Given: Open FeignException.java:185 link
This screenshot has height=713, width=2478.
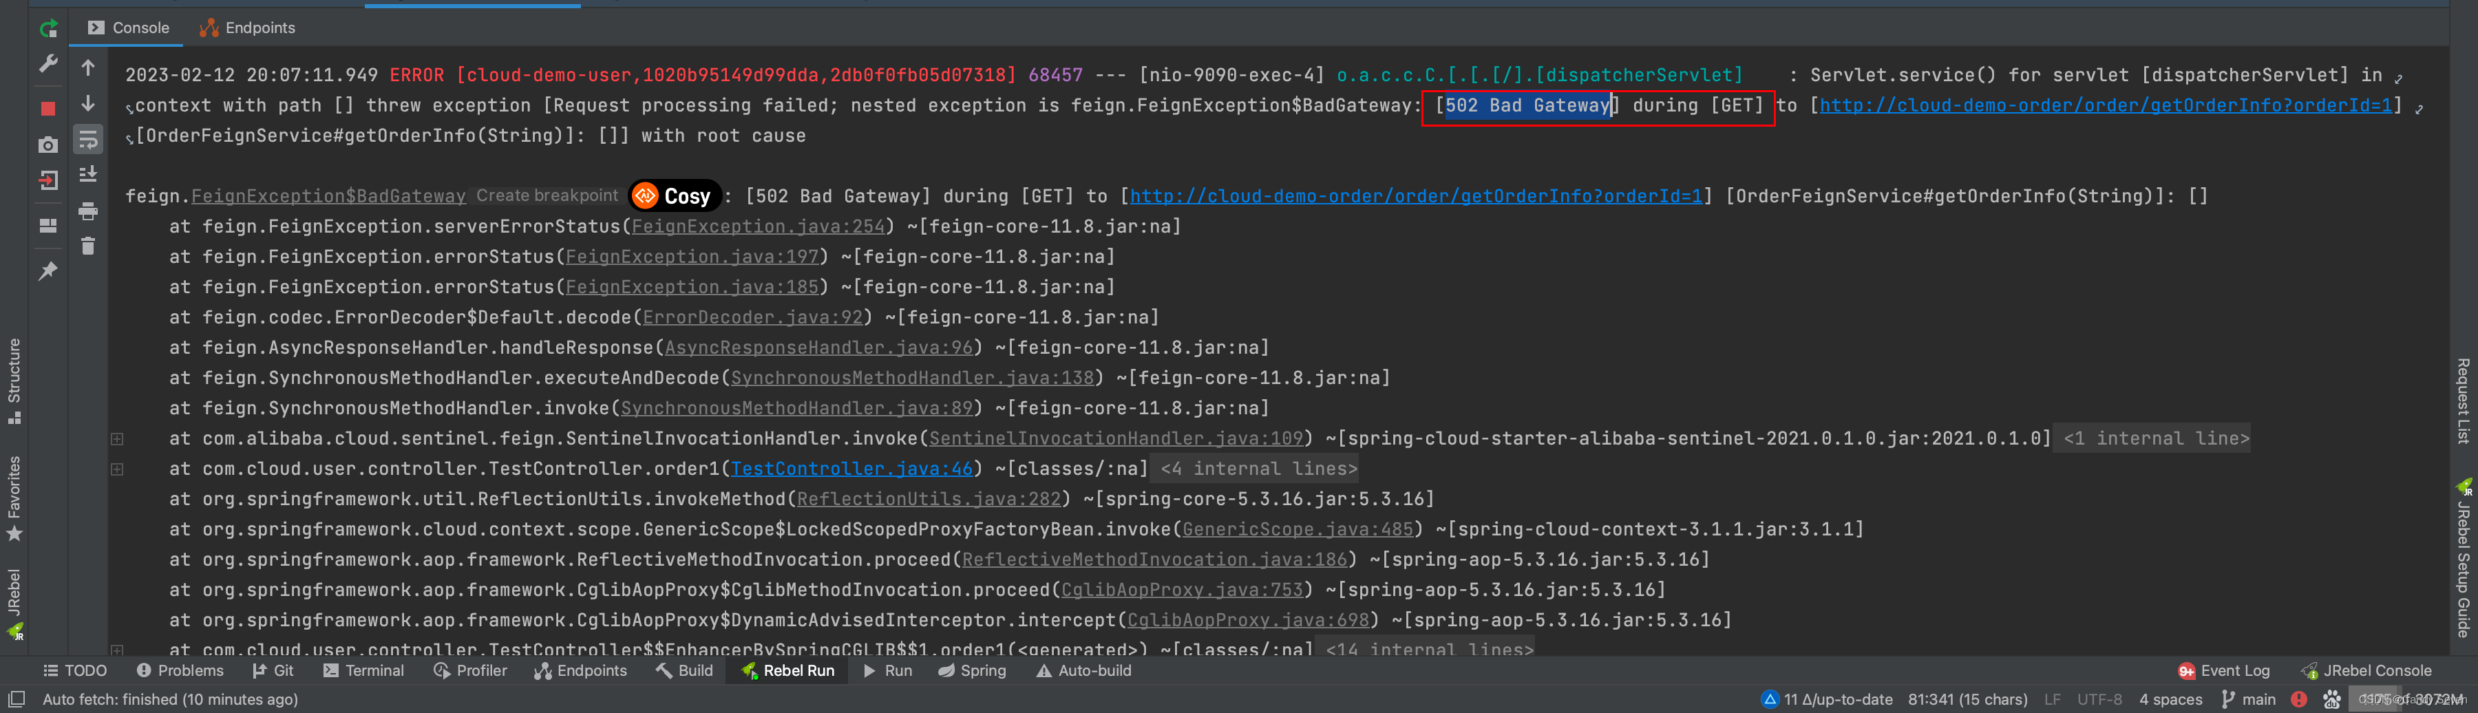Looking at the screenshot, I should pyautogui.click(x=692, y=287).
